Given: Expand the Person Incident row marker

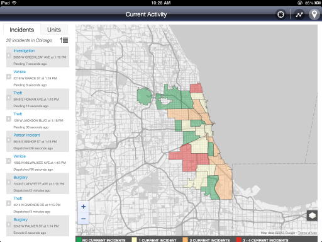Looking at the screenshot, I should click(9, 140).
